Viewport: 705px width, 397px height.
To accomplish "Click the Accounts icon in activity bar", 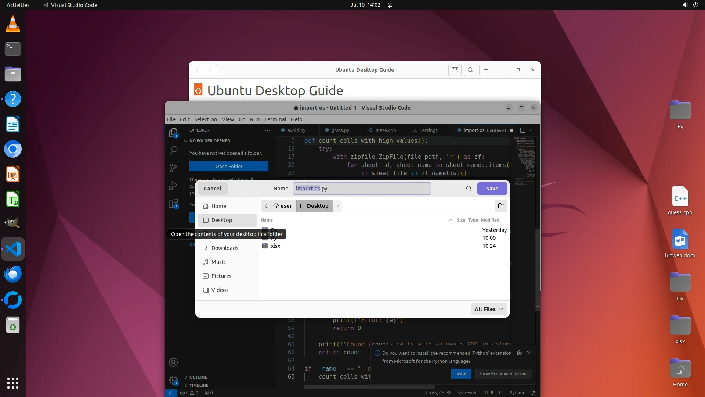I will (x=173, y=362).
